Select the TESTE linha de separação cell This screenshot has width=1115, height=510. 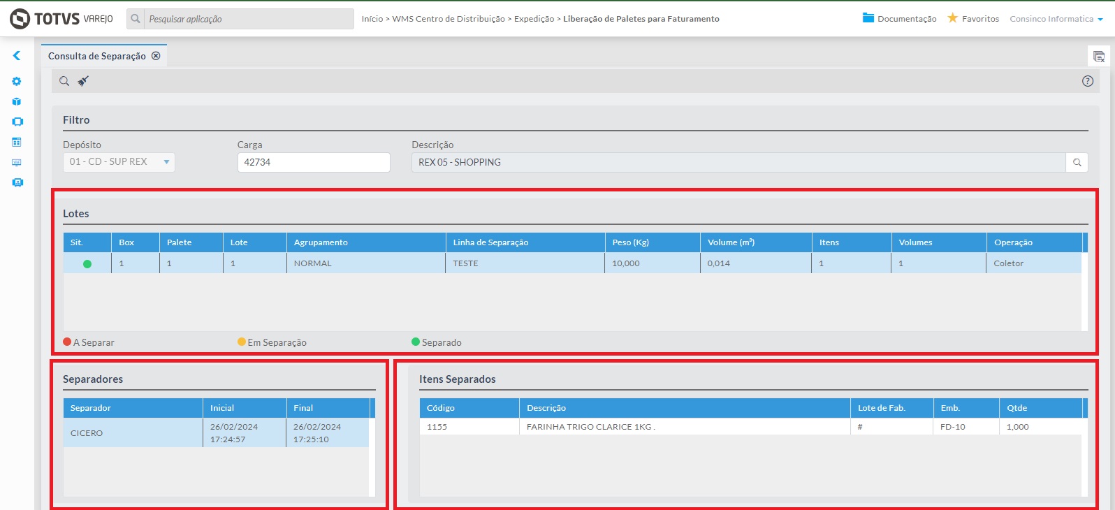[525, 263]
